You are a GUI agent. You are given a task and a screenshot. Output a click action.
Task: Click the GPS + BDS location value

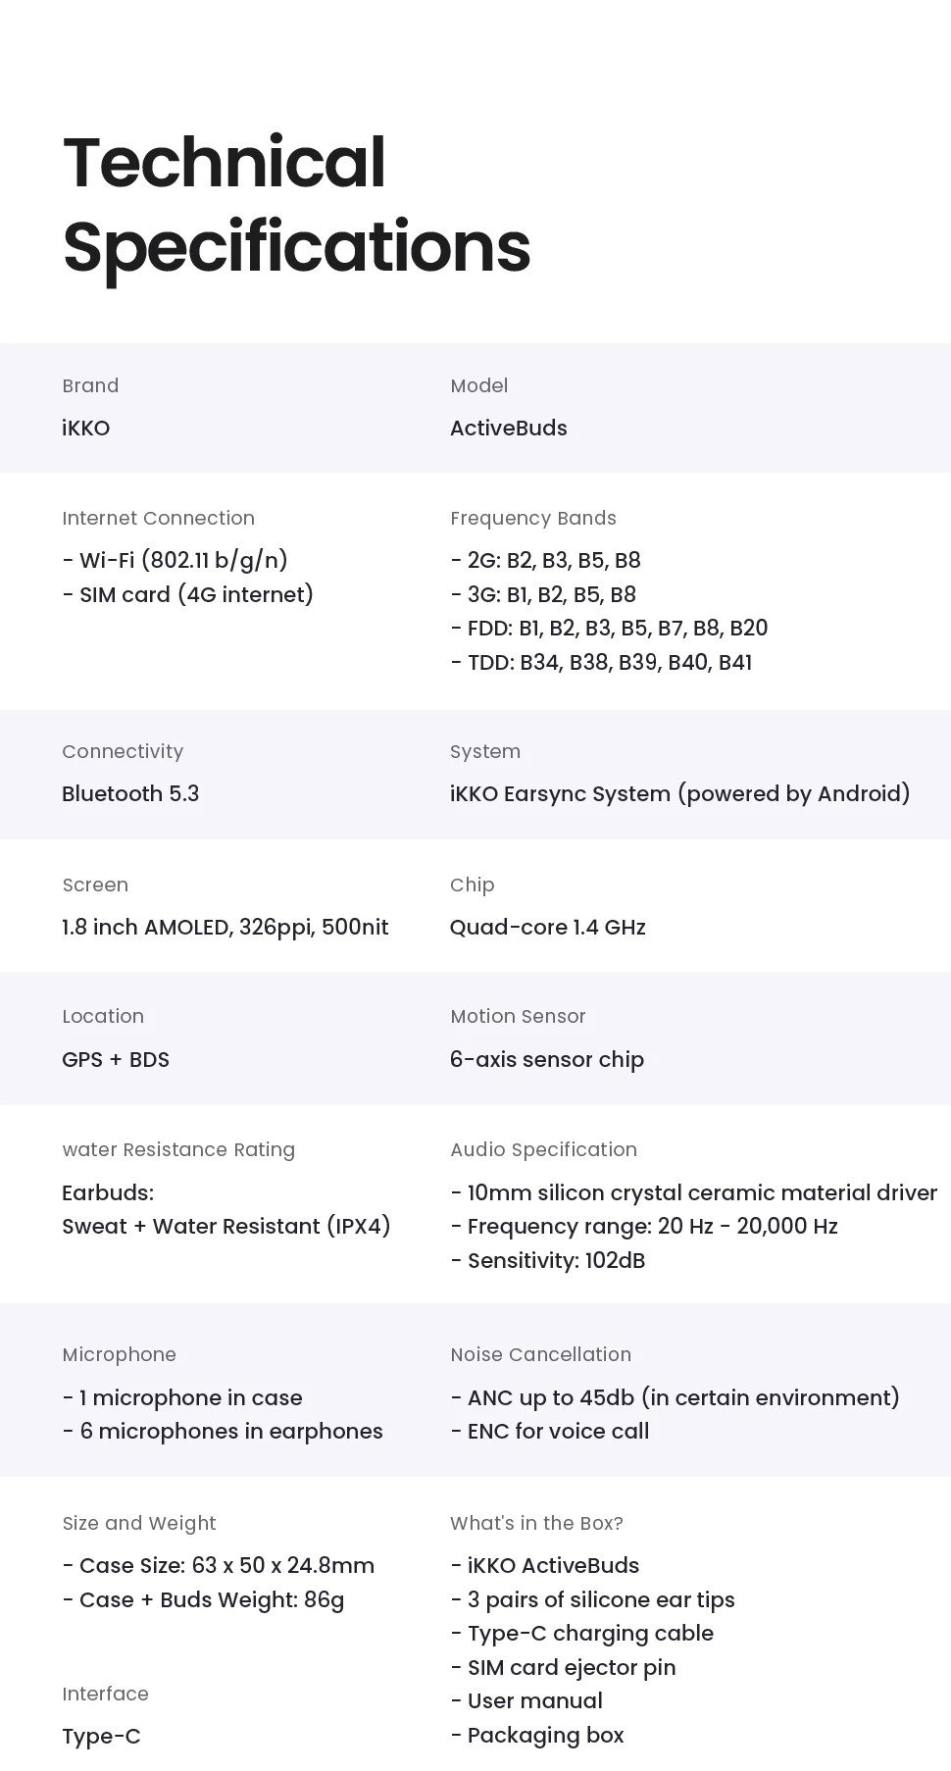(x=116, y=1060)
